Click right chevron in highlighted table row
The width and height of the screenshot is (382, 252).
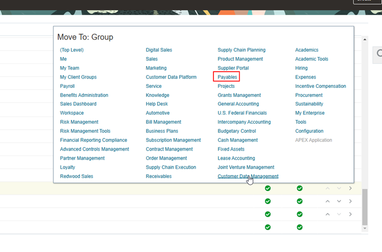click(x=350, y=188)
